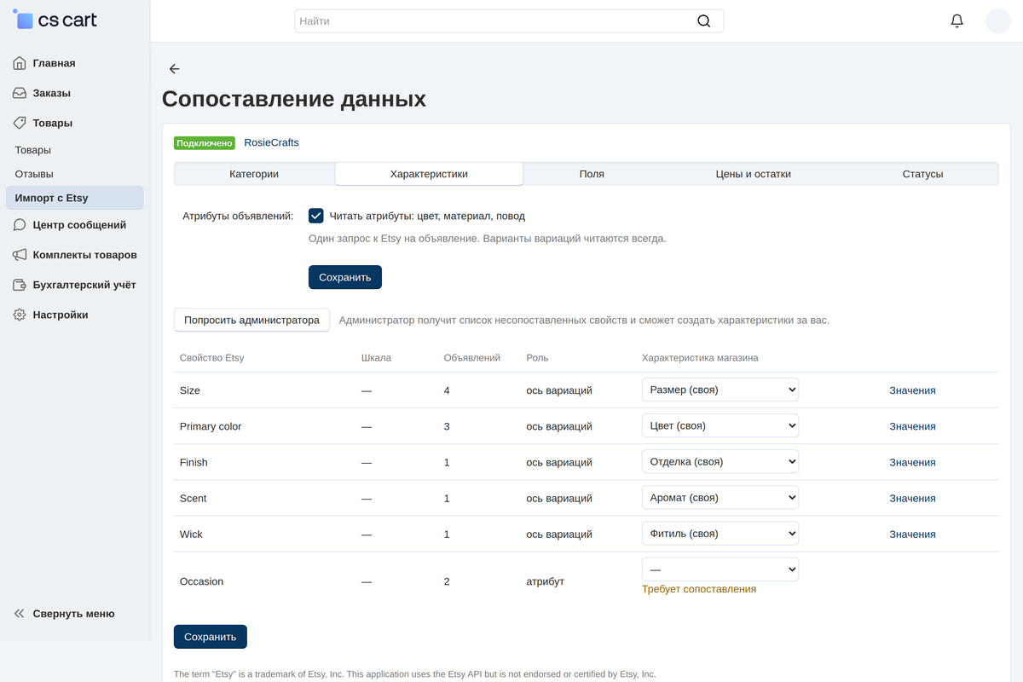Toggle the read attributes checkbox

pyautogui.click(x=316, y=216)
